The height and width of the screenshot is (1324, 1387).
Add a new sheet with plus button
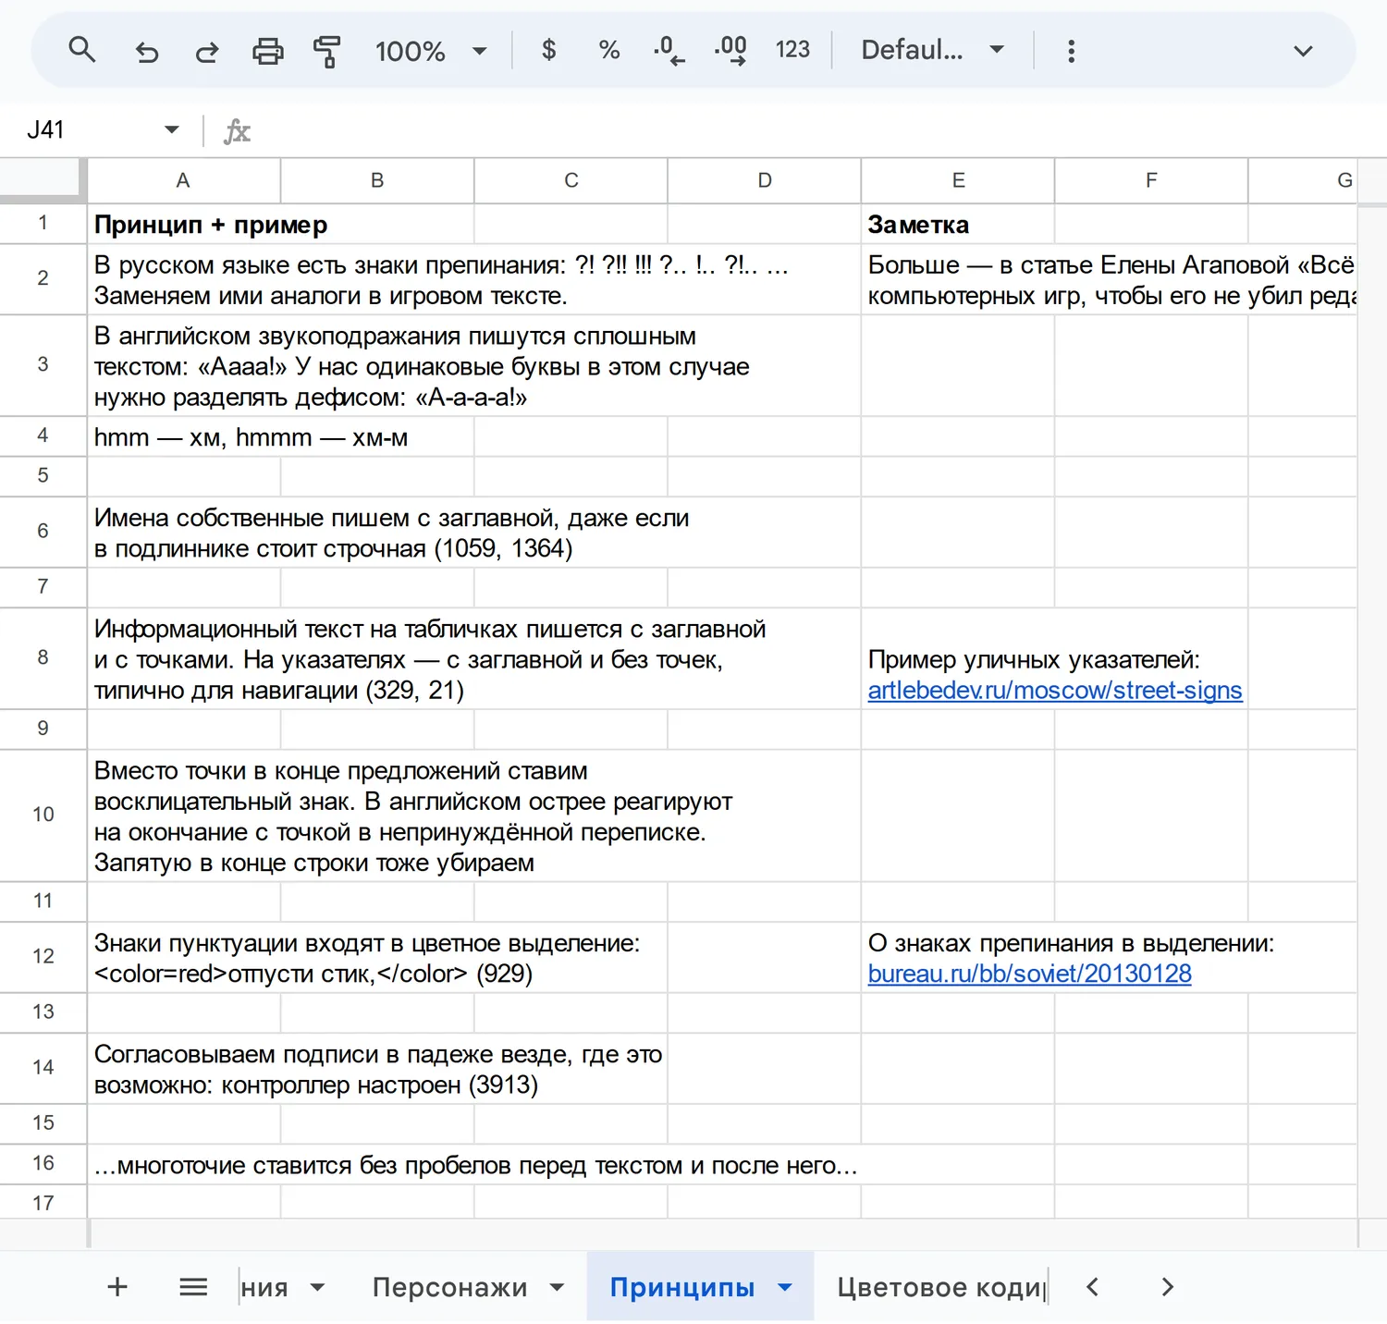click(x=117, y=1287)
